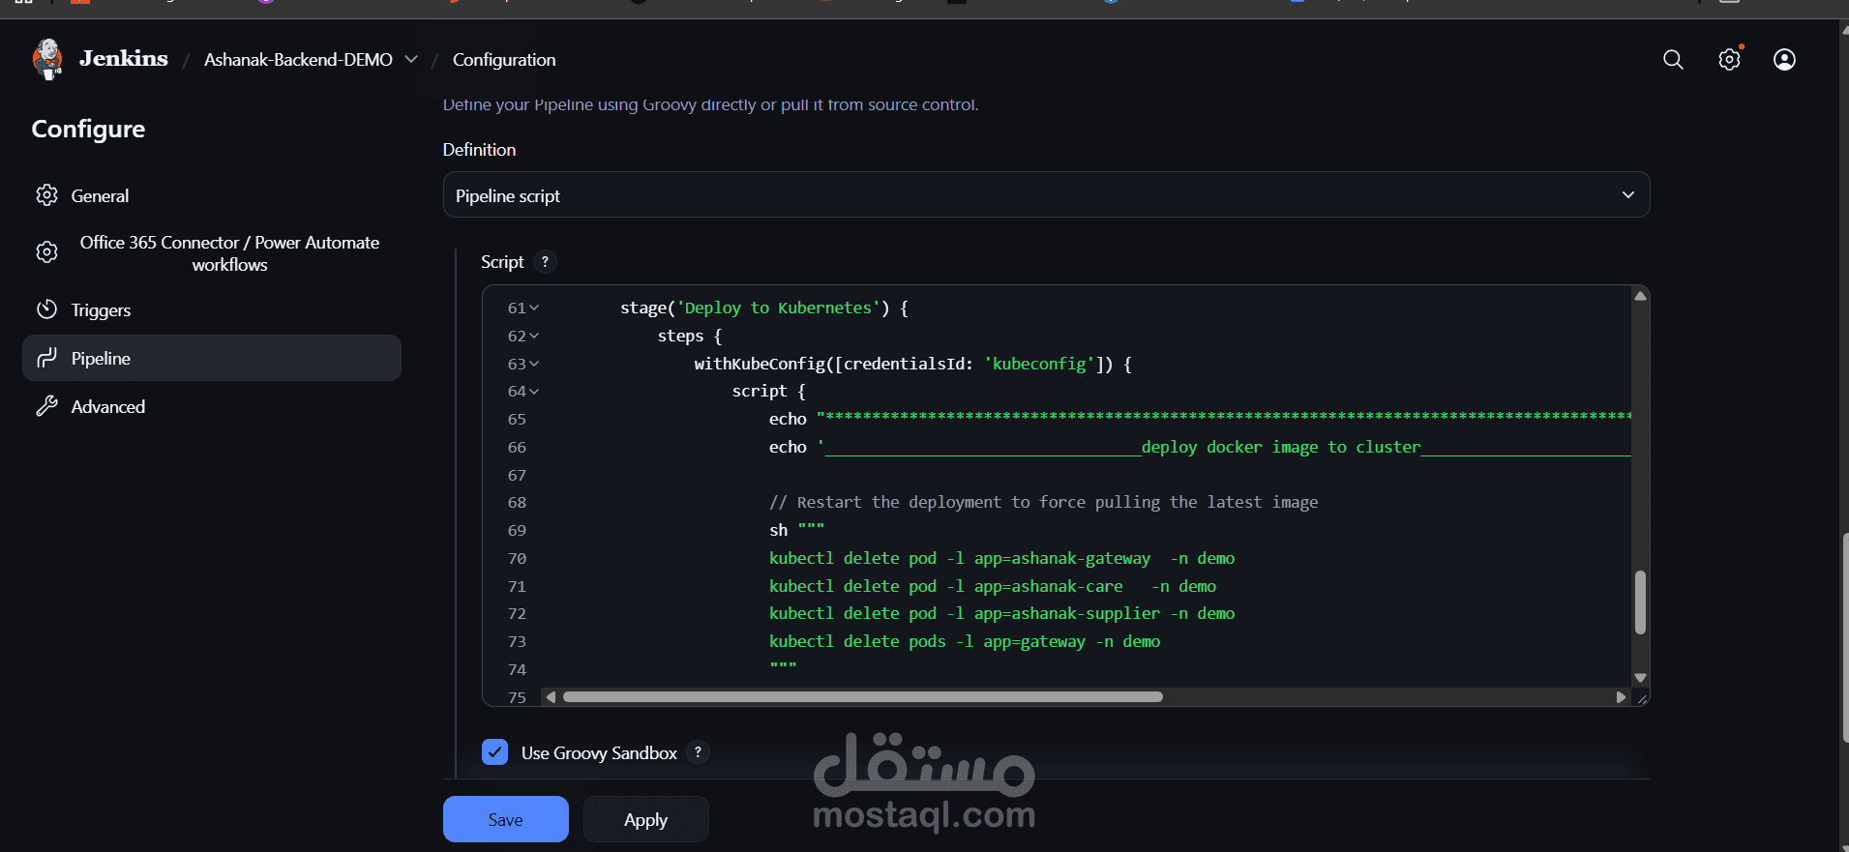Click Configuration breadcrumb

[x=504, y=60]
